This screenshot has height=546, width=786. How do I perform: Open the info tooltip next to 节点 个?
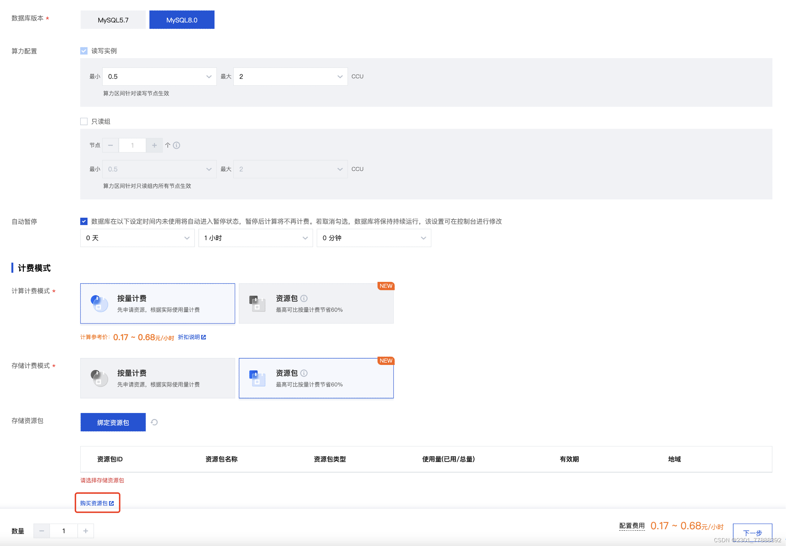pyautogui.click(x=177, y=145)
